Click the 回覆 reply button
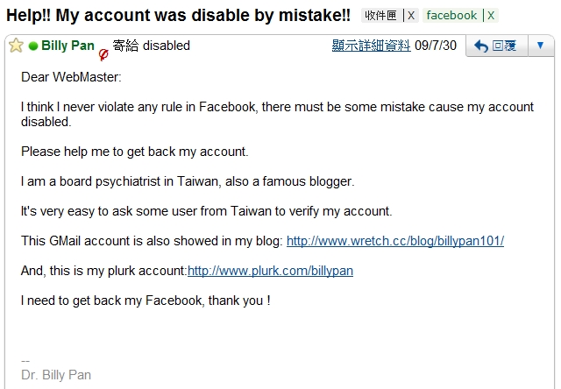 [x=497, y=46]
